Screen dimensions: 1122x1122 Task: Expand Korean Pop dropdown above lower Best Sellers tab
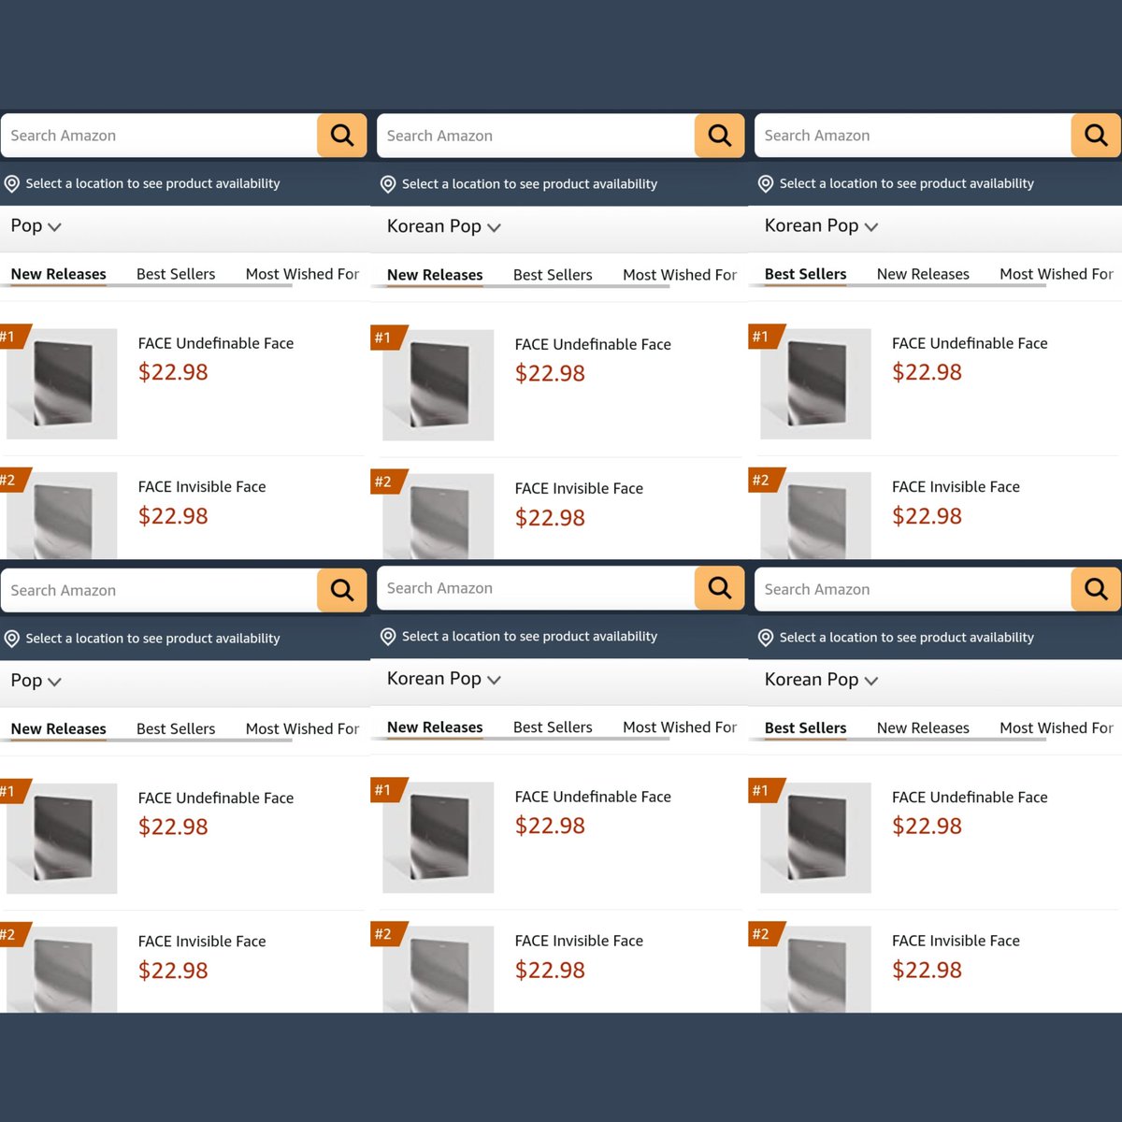pyautogui.click(x=821, y=680)
